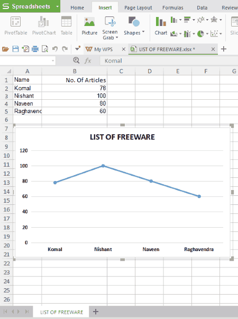Image resolution: width=238 pixels, height=319 pixels.
Task: Open the PivotTable tool
Action: [16, 25]
